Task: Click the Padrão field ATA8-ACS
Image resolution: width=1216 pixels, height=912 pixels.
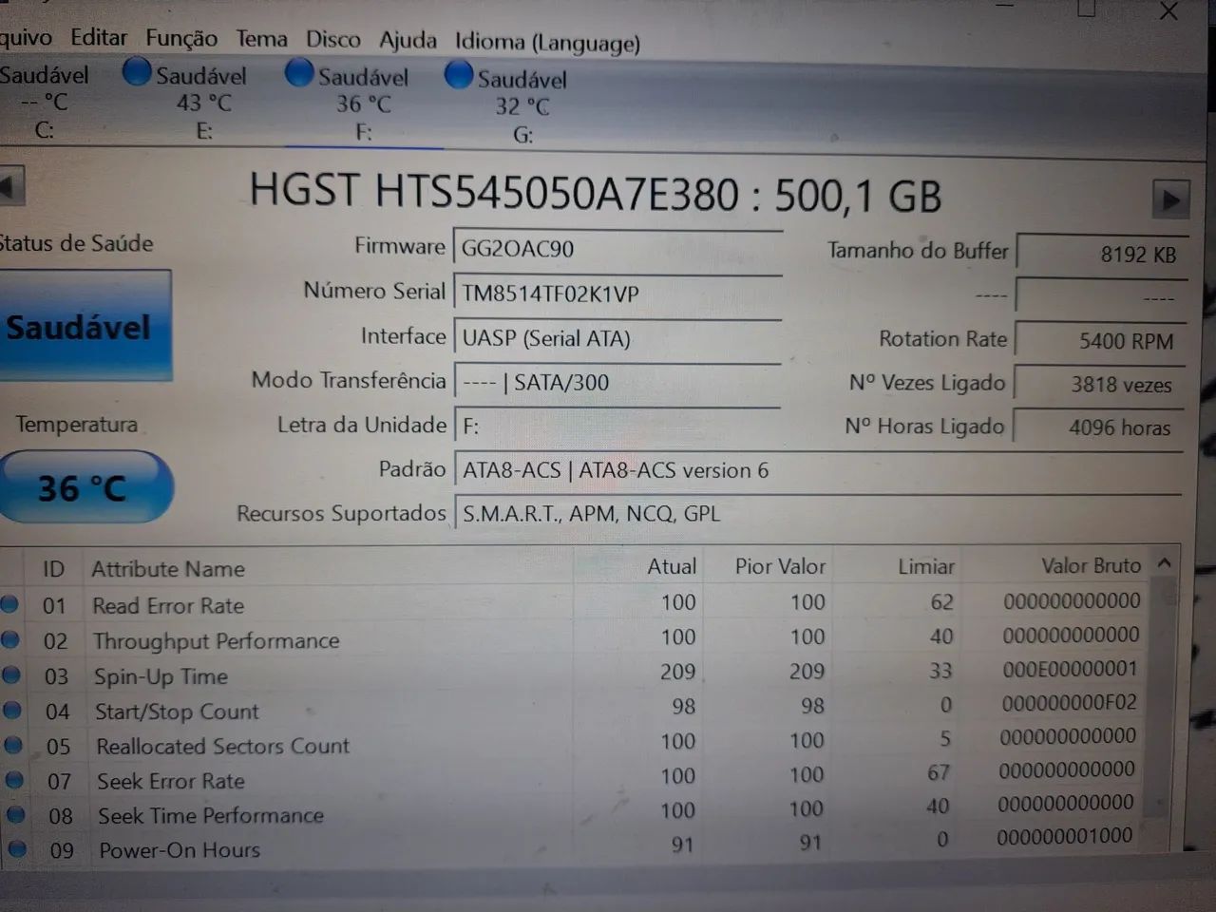Action: coord(818,470)
